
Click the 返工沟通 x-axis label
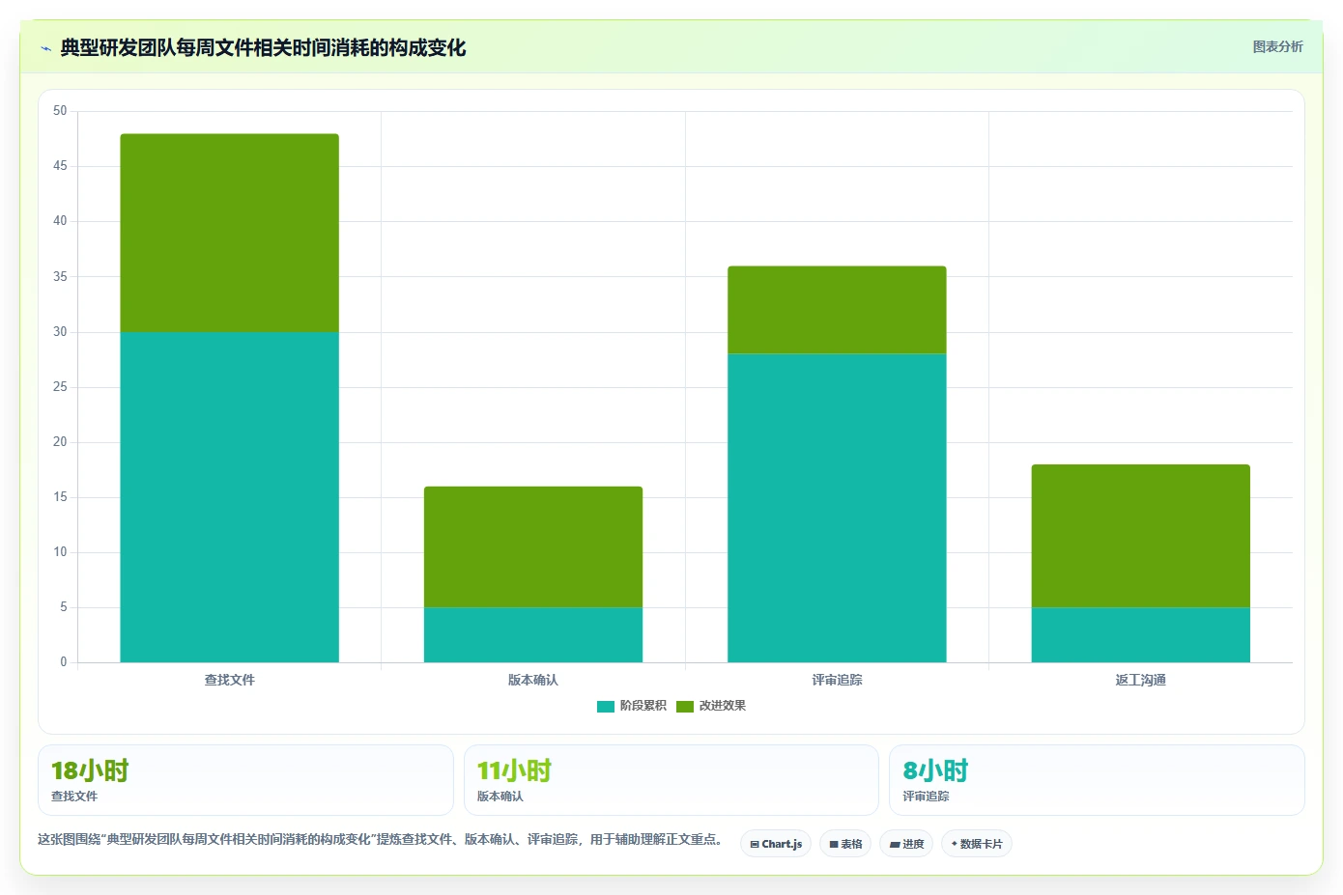(1141, 680)
